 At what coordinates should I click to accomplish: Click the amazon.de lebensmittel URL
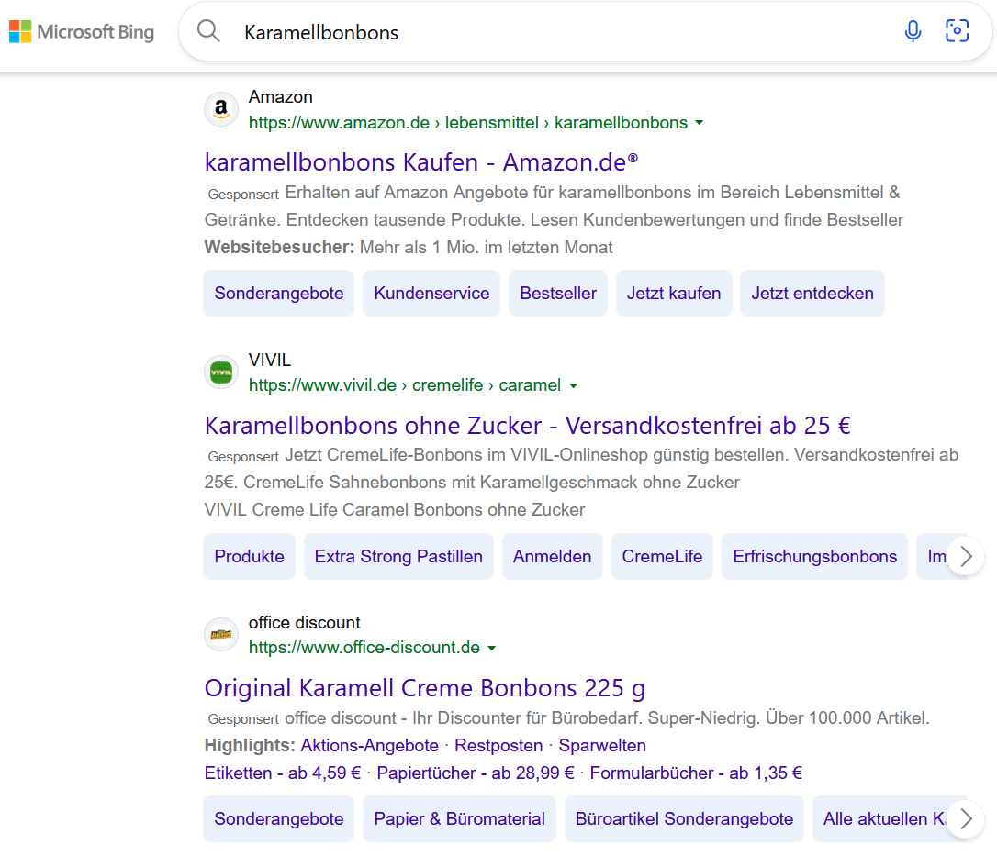[x=468, y=123]
